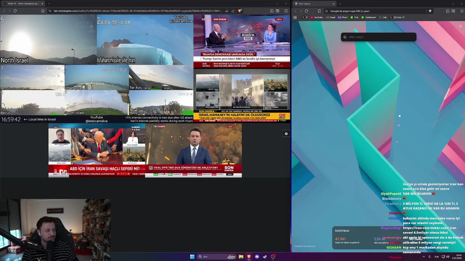
Task: Open File Explorer from the taskbar
Action: pyautogui.click(x=241, y=257)
